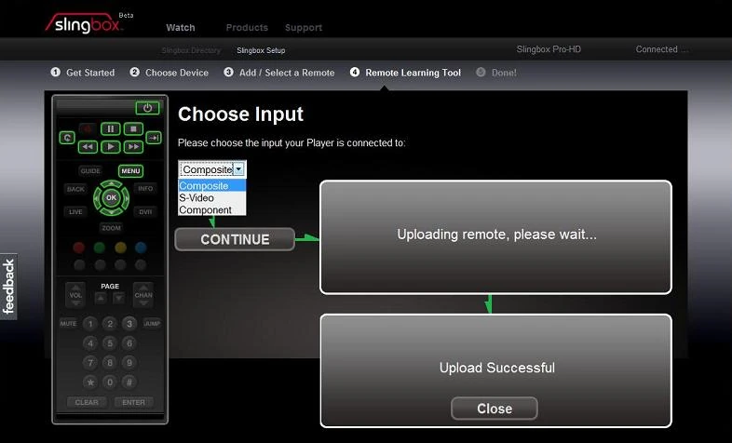This screenshot has width=732, height=443.
Task: Select Component in the input list
Action: (212, 209)
